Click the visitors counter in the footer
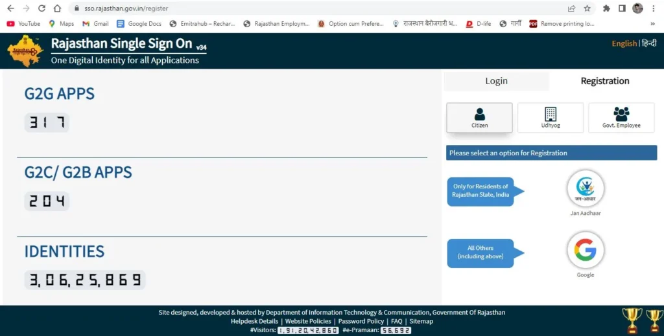Screen dimensions: 664x336 [x=308, y=330]
